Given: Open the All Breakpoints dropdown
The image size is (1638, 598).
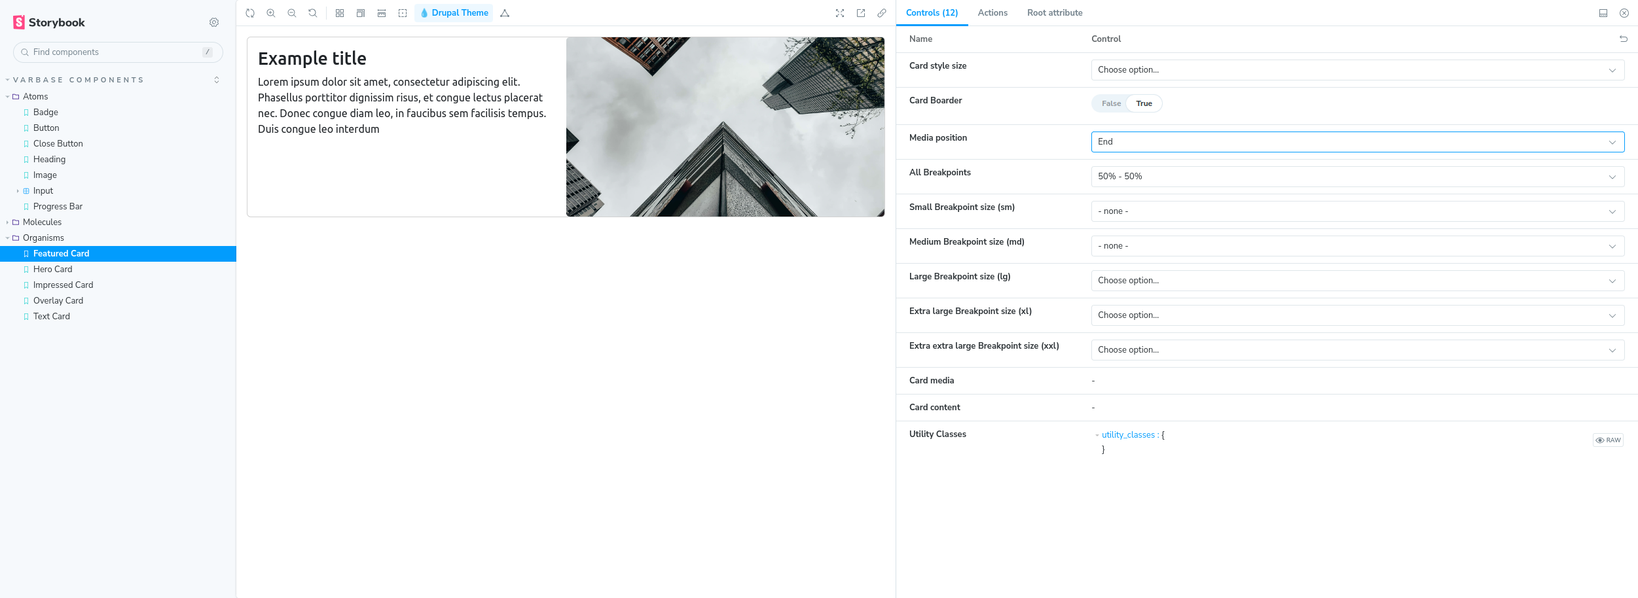Looking at the screenshot, I should click(x=1357, y=177).
